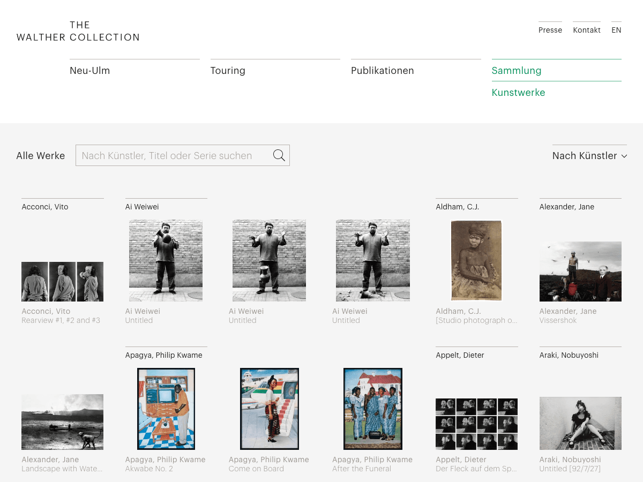
Task: Open Araki Untitled [92/7/27] thumbnail
Action: click(x=580, y=423)
